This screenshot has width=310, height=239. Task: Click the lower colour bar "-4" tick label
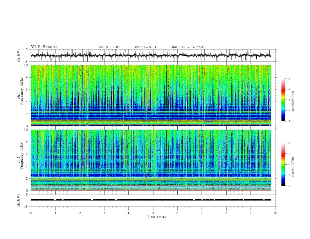pos(288,154)
